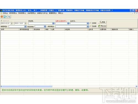Open the 库存管理 menu
138x104 pixels.
pos(13,13)
